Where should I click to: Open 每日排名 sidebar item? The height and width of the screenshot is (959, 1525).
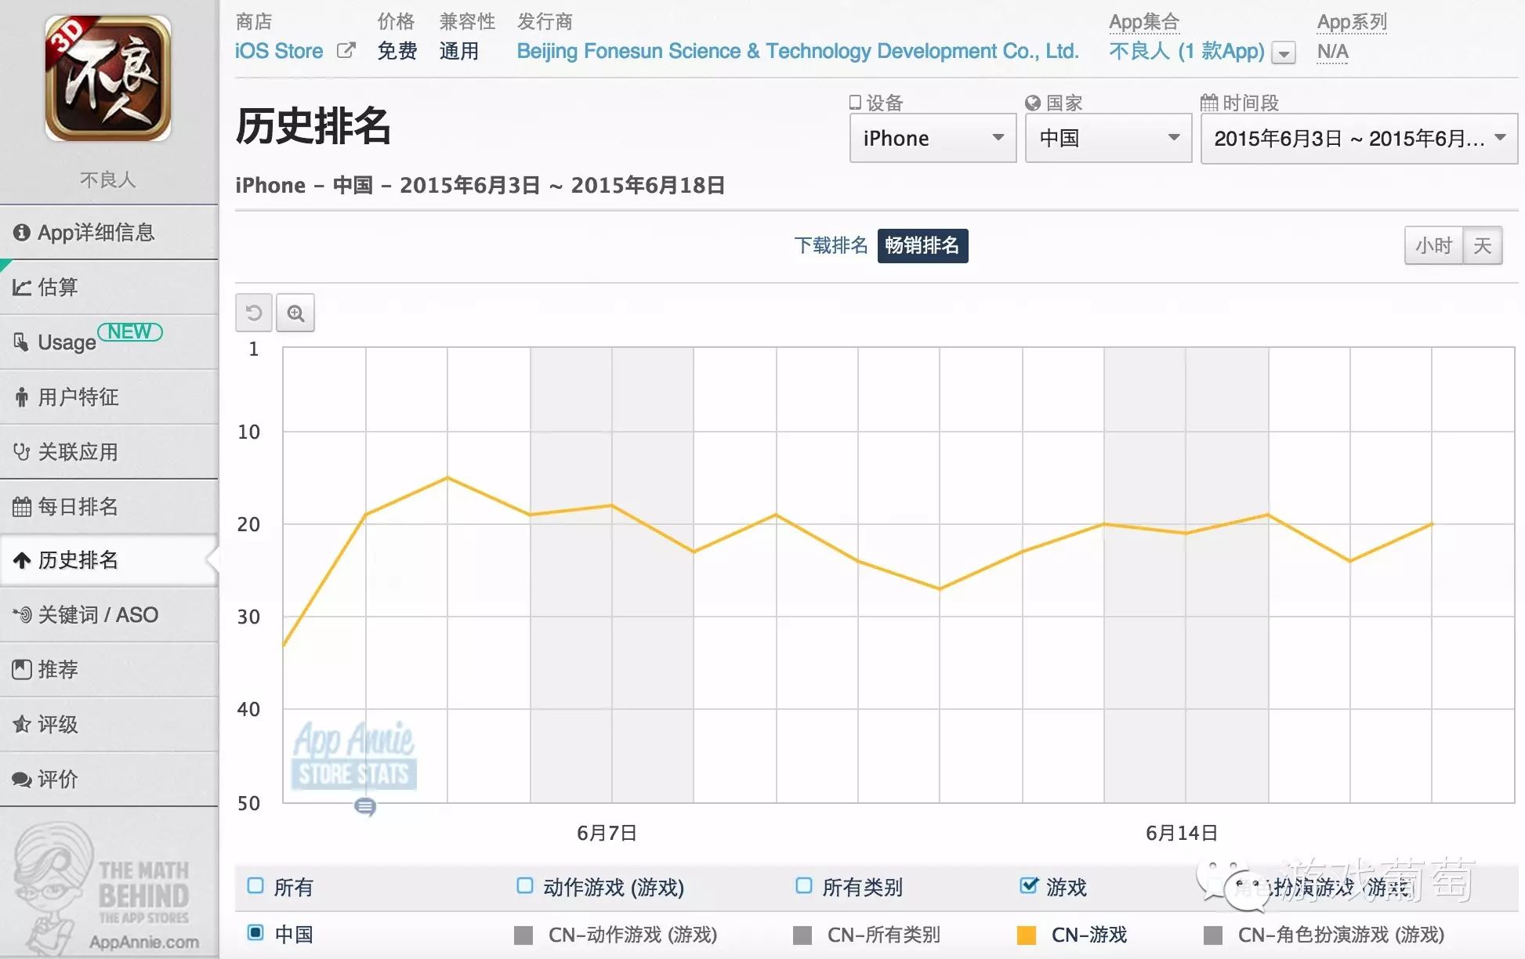tap(109, 507)
